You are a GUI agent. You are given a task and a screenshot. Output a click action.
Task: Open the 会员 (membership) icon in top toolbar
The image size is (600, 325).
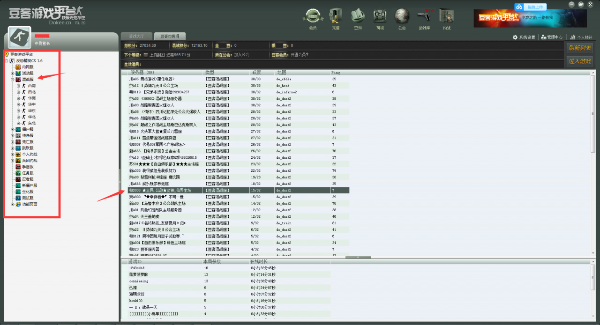point(312,17)
